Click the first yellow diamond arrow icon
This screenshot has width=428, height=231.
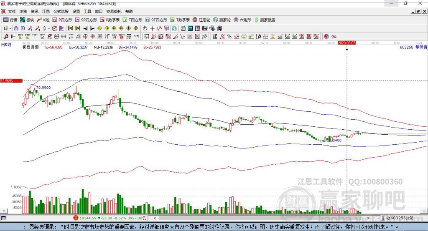(x=99, y=28)
